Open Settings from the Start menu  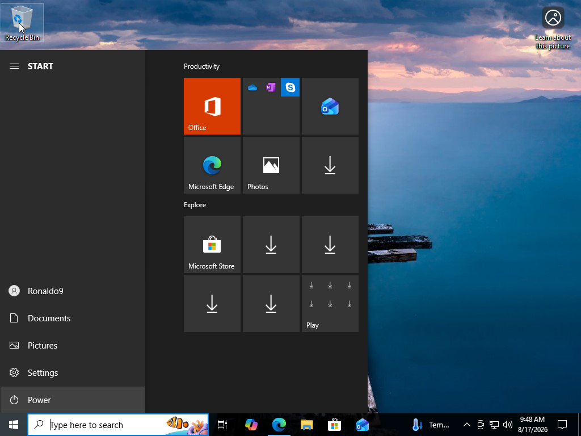pos(73,372)
